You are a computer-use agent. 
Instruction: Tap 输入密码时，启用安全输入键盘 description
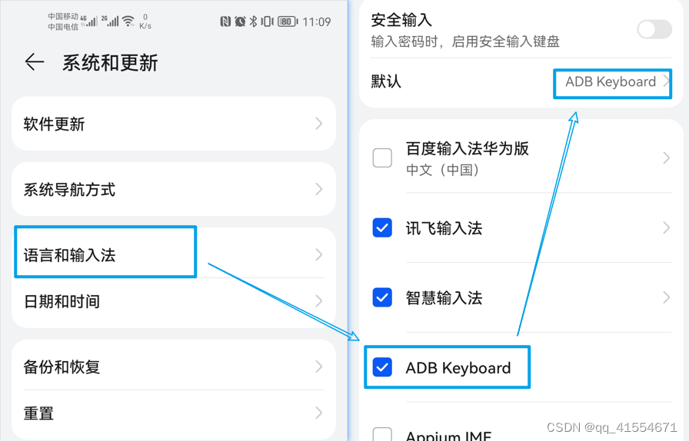pos(465,41)
